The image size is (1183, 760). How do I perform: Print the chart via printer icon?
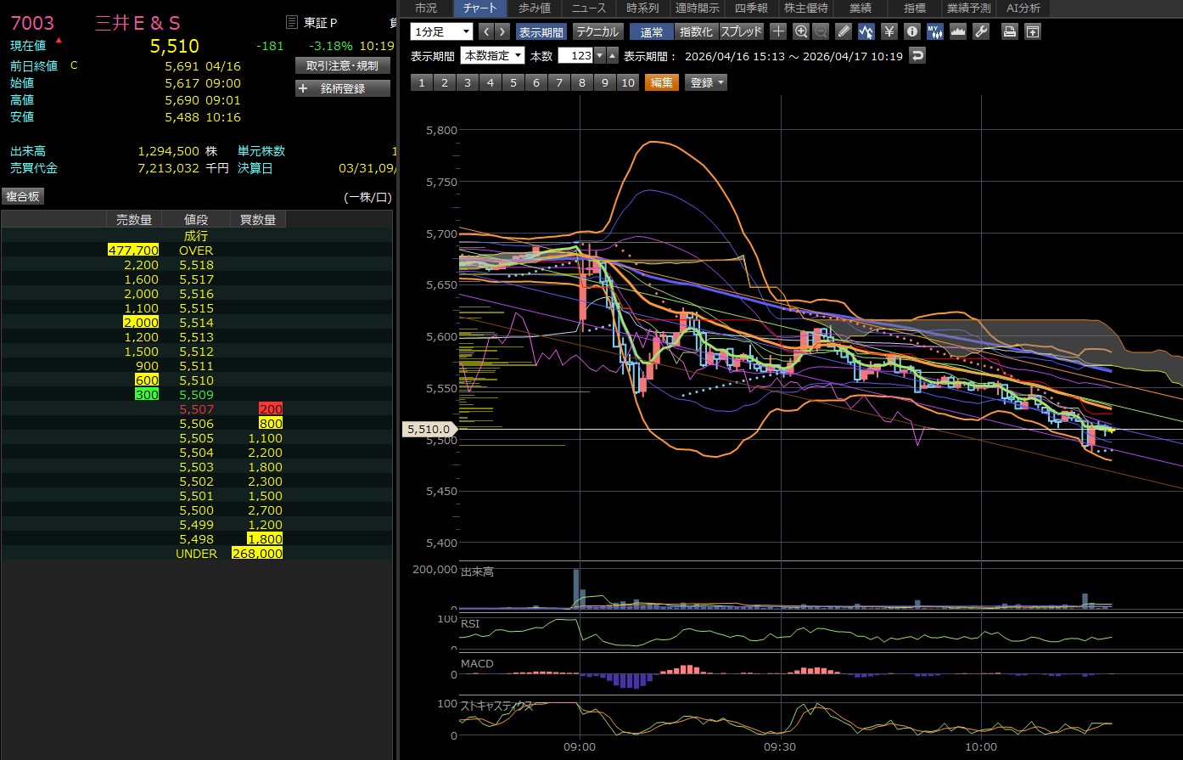pos(1009,31)
